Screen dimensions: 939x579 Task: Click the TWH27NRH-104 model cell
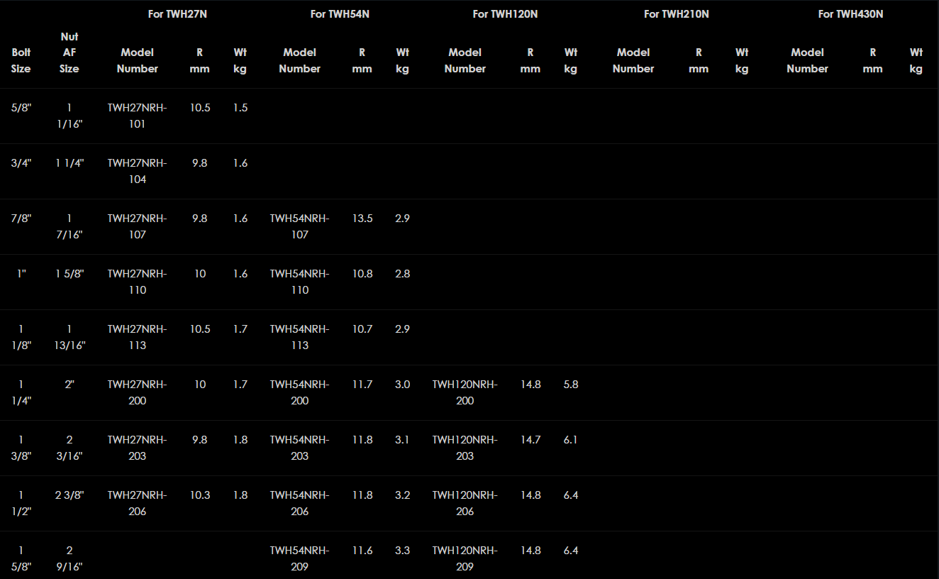click(x=138, y=171)
